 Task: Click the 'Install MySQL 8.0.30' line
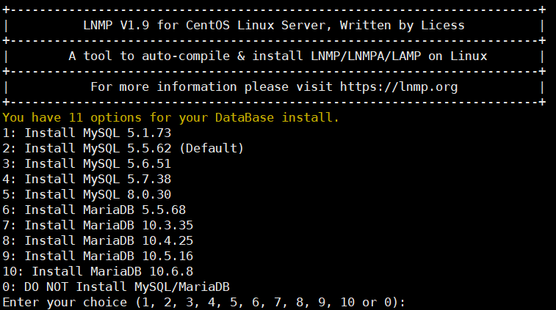[87, 195]
